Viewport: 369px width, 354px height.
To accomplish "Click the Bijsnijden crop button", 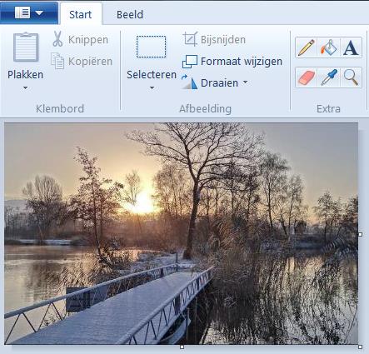I will coord(214,39).
